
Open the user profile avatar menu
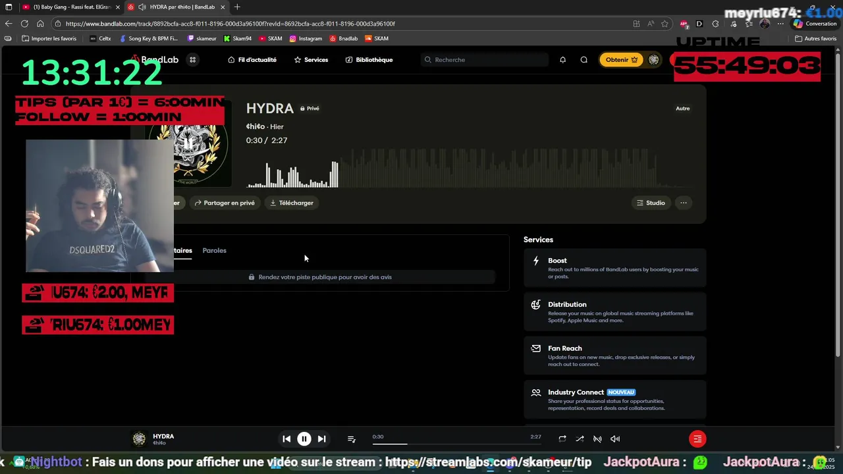click(x=653, y=60)
